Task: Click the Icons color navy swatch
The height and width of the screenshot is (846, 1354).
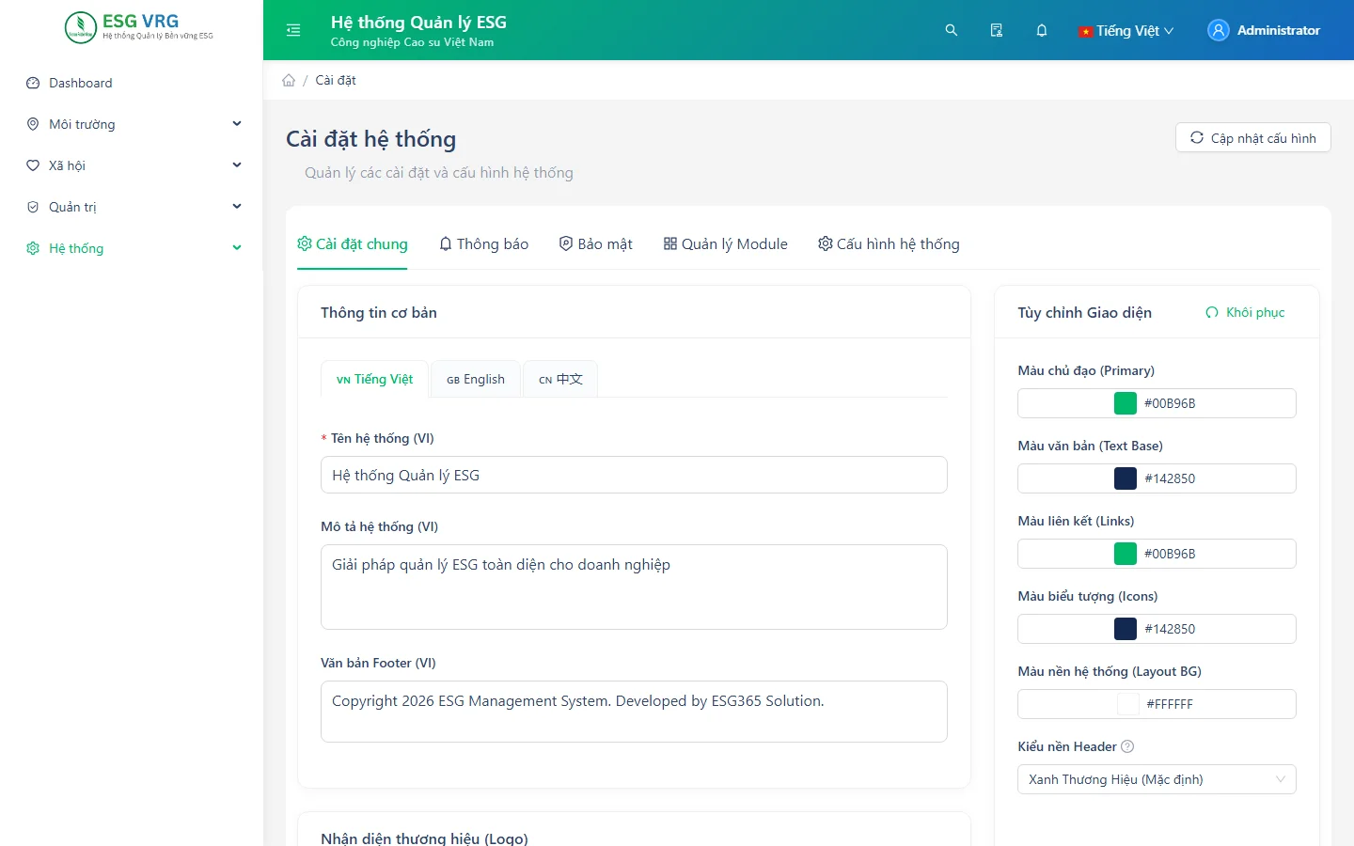Action: (x=1126, y=629)
